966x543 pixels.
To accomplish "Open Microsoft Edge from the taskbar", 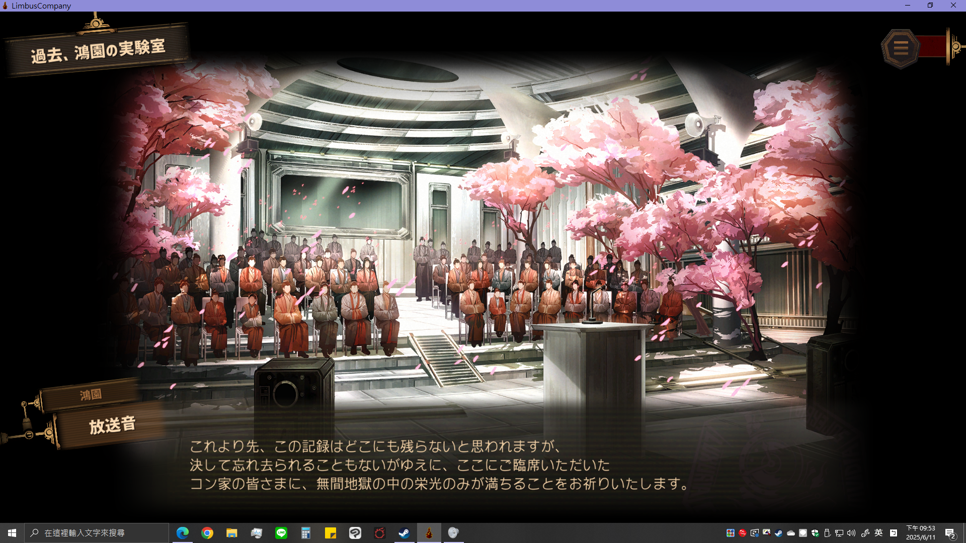I will tap(183, 533).
